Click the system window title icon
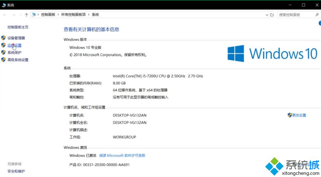This screenshot has height=177, width=321. (x=4, y=5)
